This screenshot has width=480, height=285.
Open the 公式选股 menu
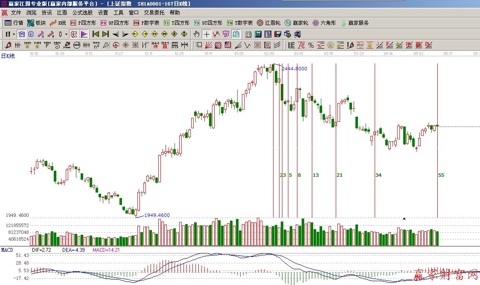(82, 13)
